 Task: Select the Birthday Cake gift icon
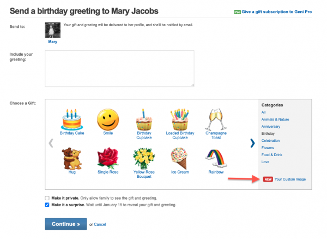[x=72, y=120]
